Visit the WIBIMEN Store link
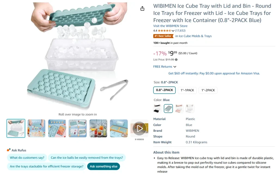This screenshot has width=279, height=174. click(170, 26)
